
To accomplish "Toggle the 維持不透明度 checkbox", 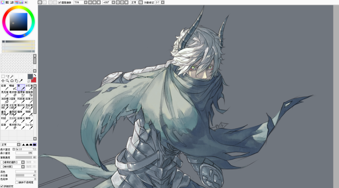I will pyautogui.click(x=17, y=182).
